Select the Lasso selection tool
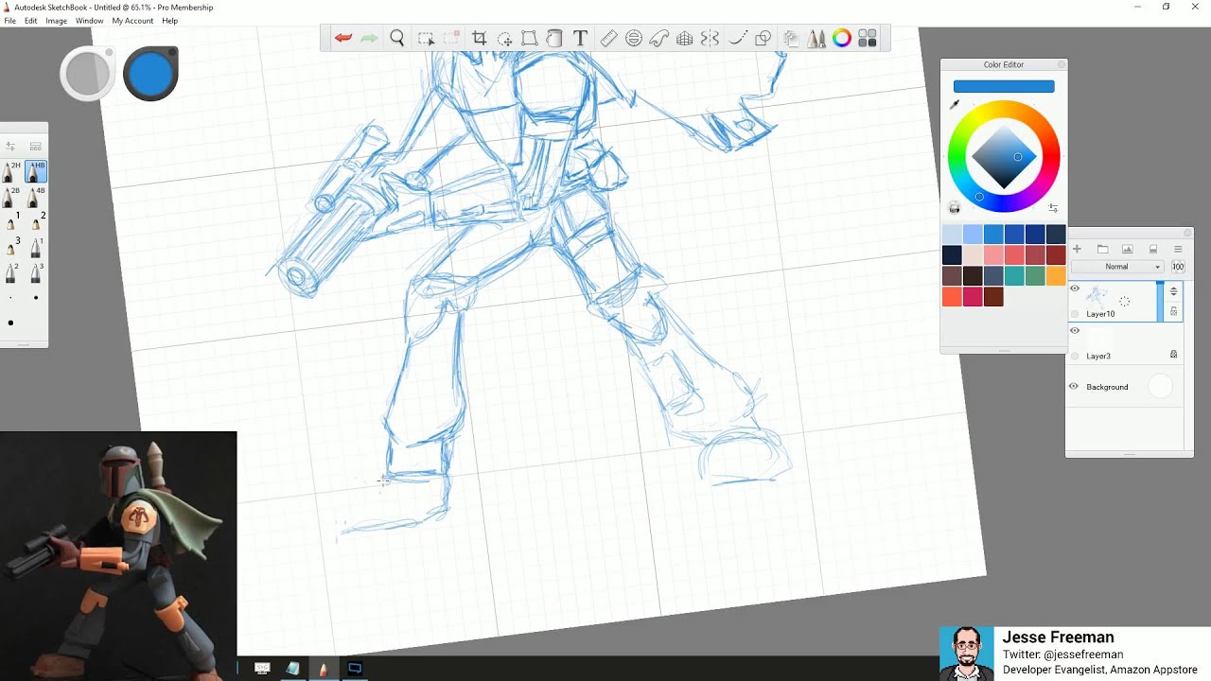The height and width of the screenshot is (681, 1211). coord(424,38)
